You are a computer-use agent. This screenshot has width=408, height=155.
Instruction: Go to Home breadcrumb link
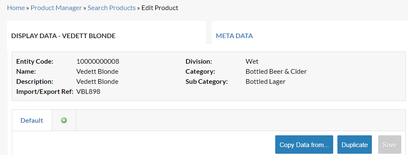click(x=16, y=8)
